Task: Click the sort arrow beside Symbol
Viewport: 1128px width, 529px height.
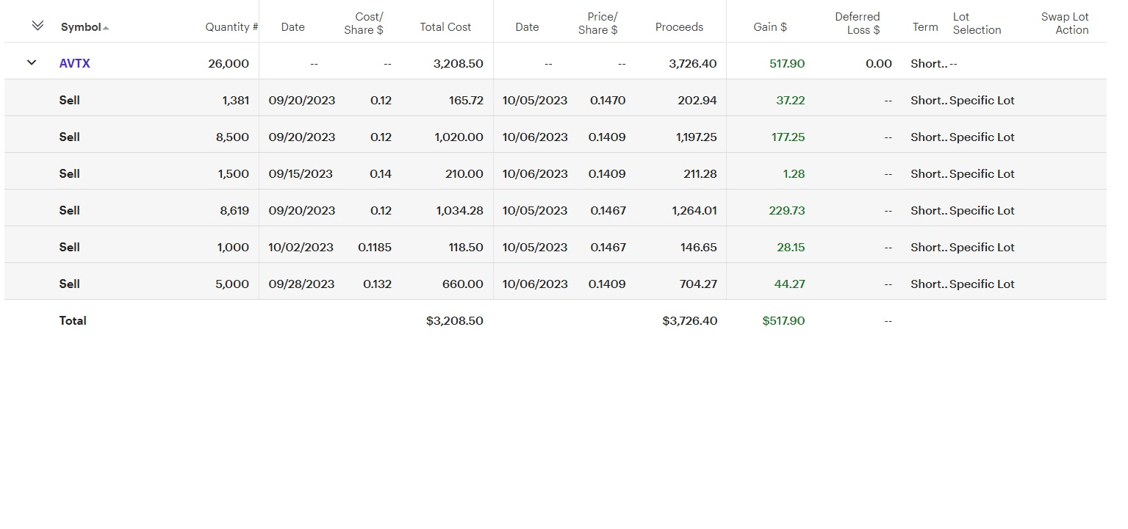Action: (x=106, y=28)
